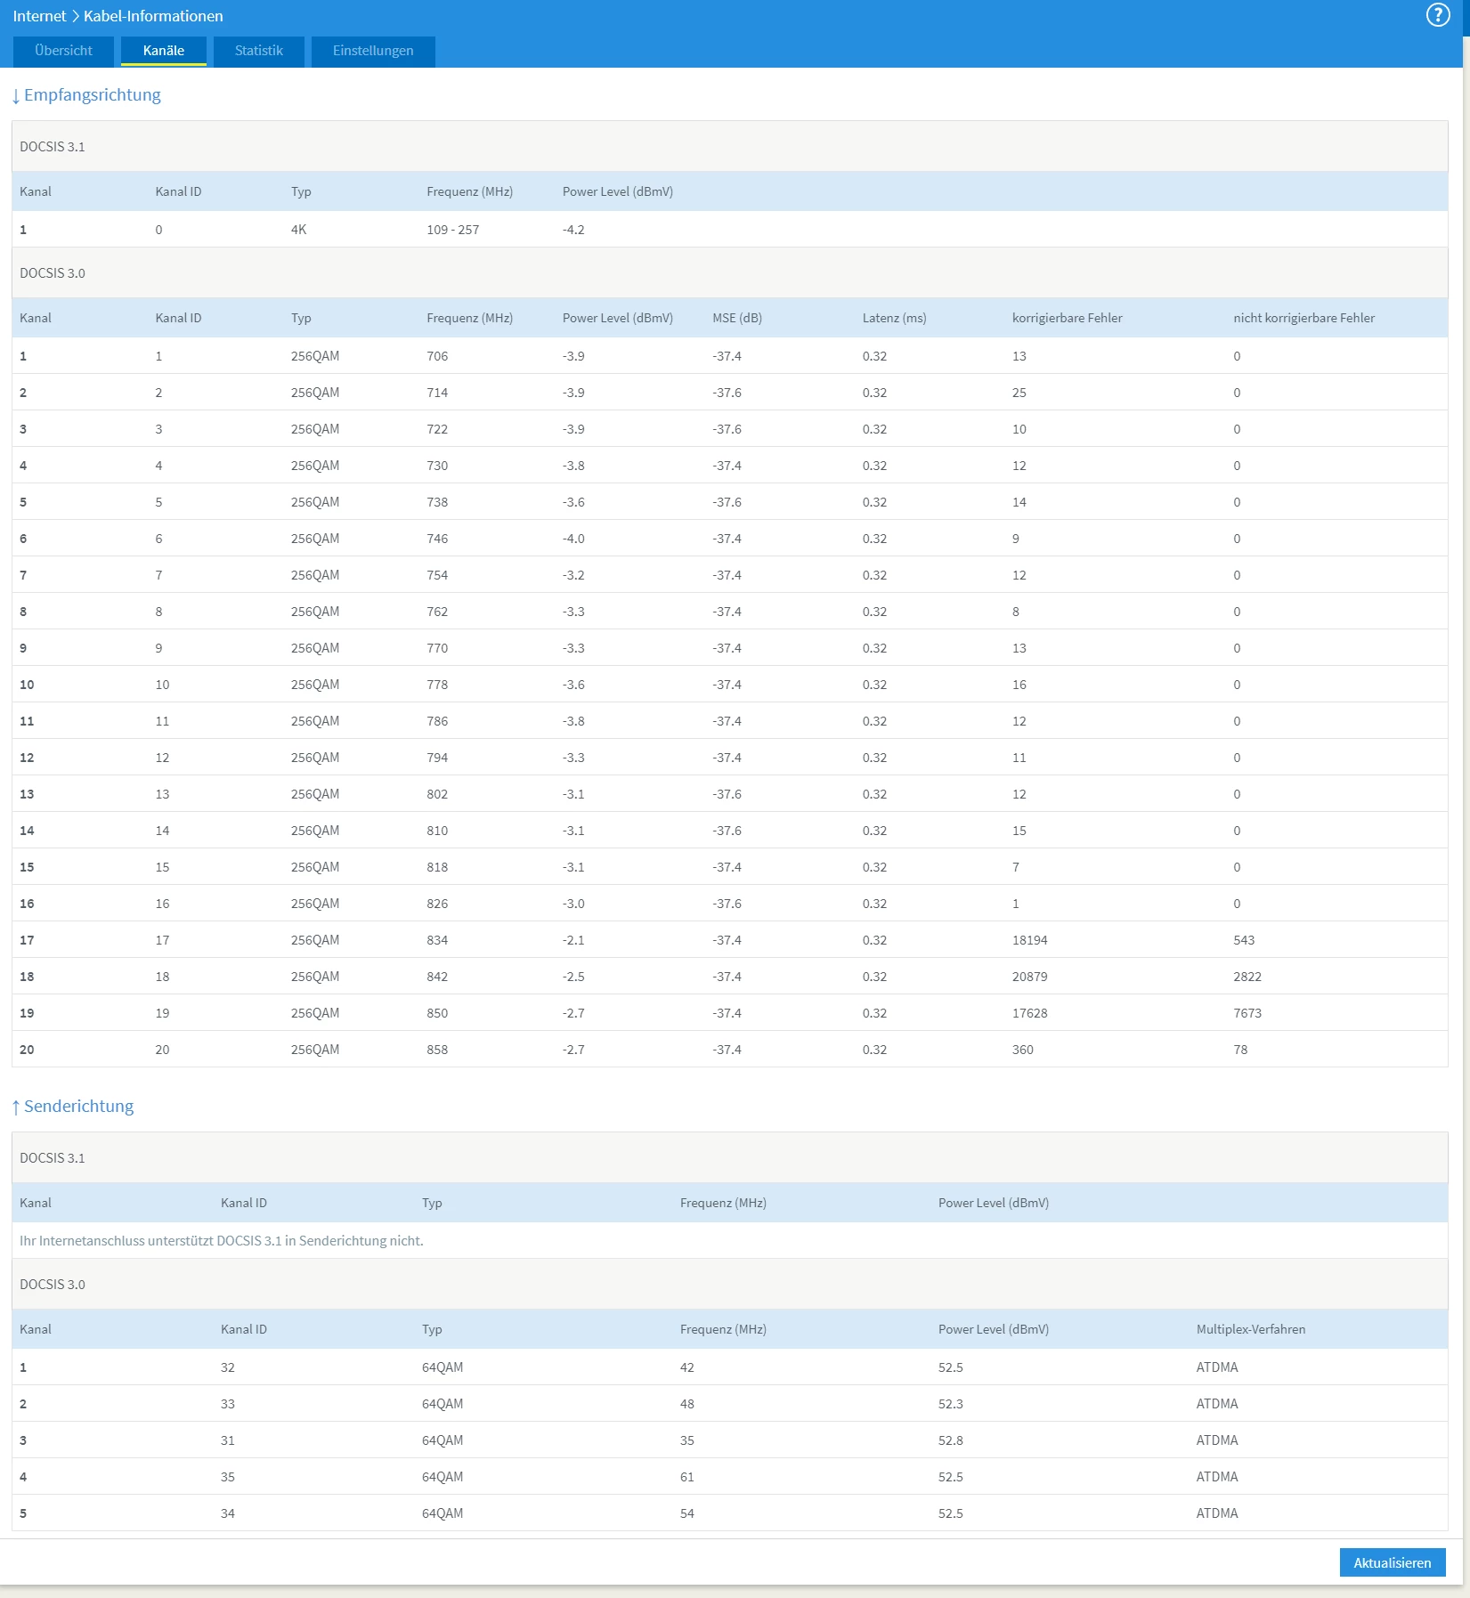Click upstream frequency value 42
The width and height of the screenshot is (1470, 1598).
[x=686, y=1367]
